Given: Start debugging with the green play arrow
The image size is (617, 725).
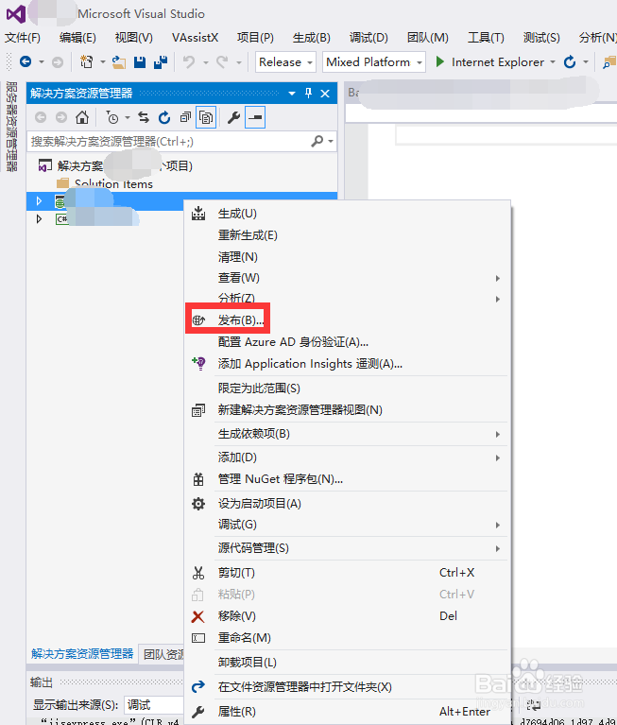Looking at the screenshot, I should 440,61.
